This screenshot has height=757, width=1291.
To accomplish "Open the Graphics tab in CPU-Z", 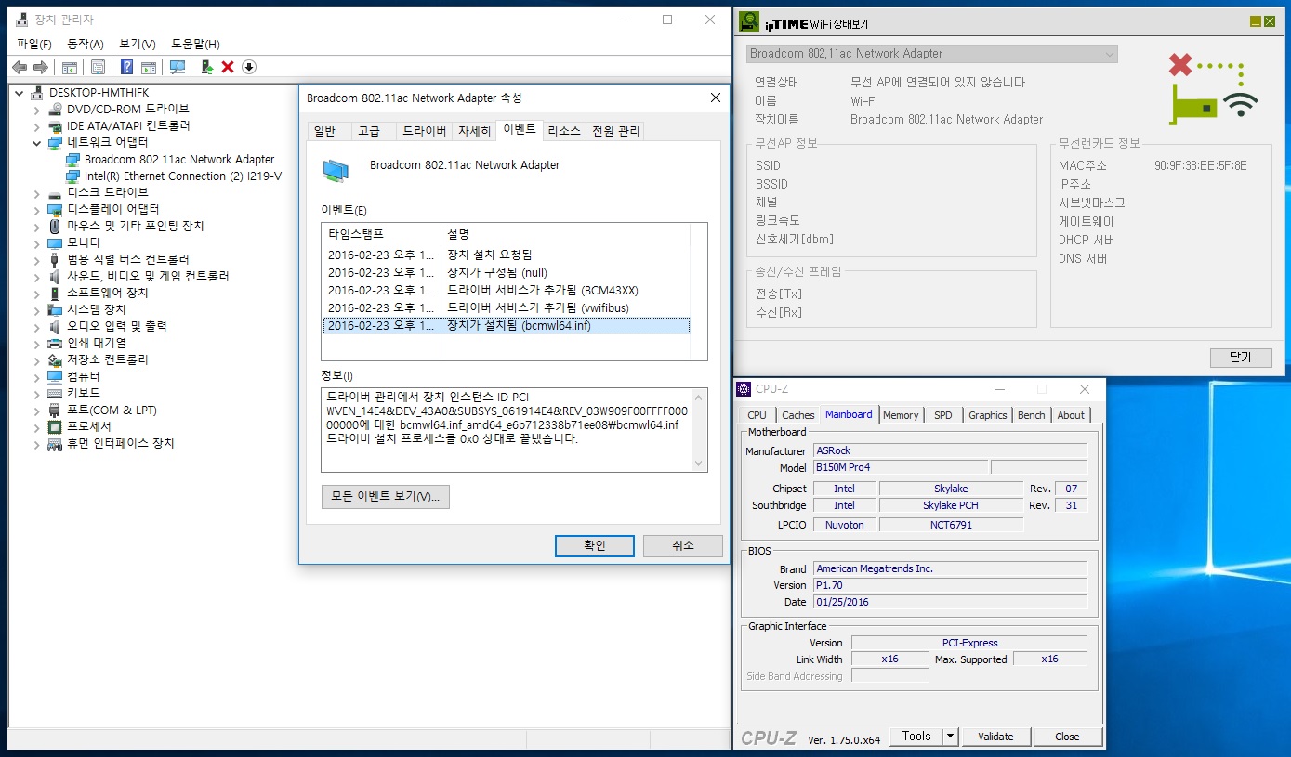I will 988,415.
